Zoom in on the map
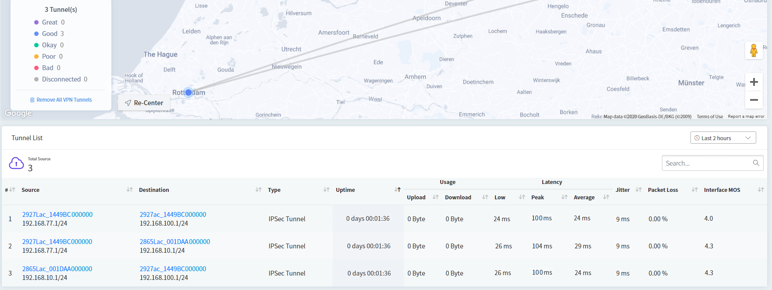 click(x=754, y=82)
